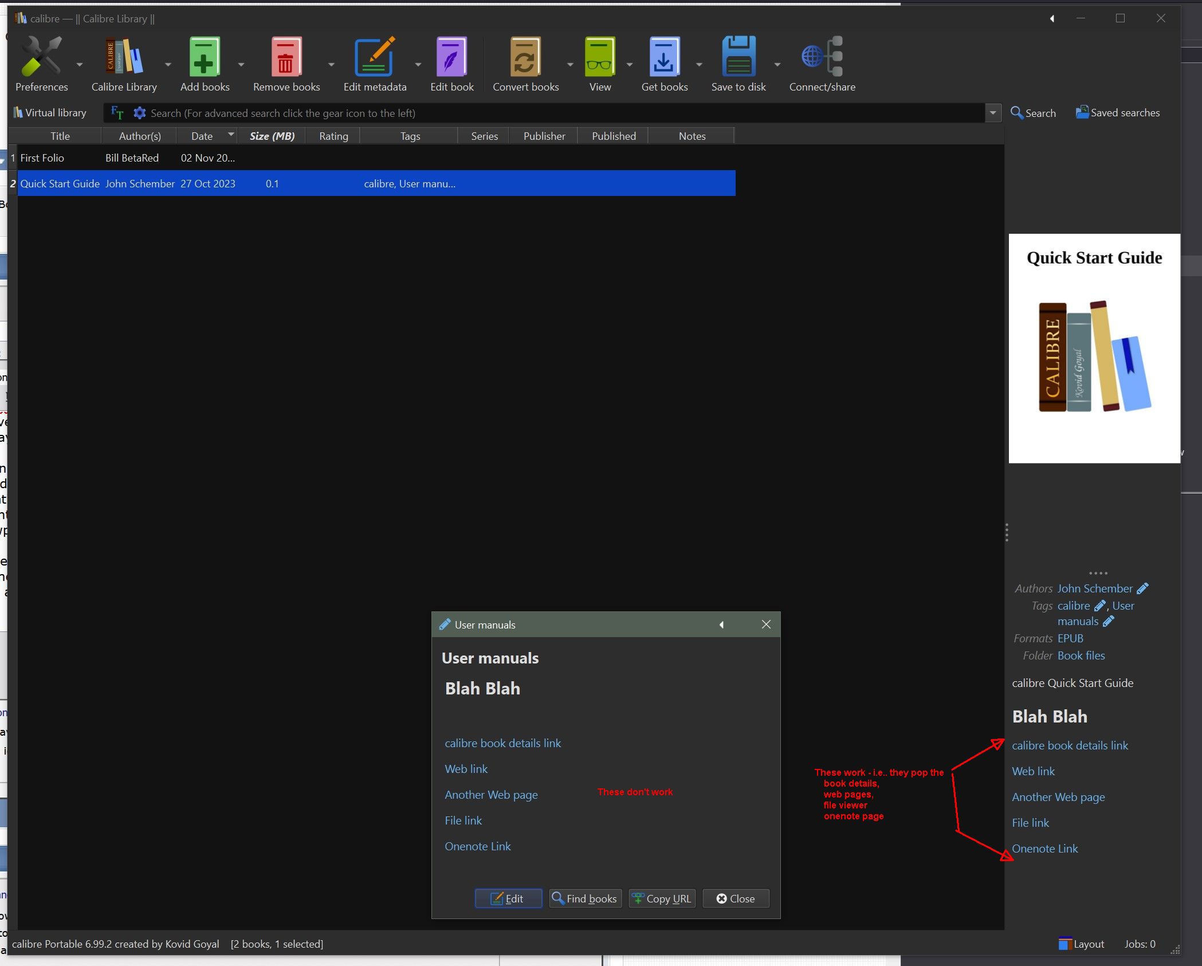
Task: Click the pencil icon beside John Schember
Action: (1142, 588)
